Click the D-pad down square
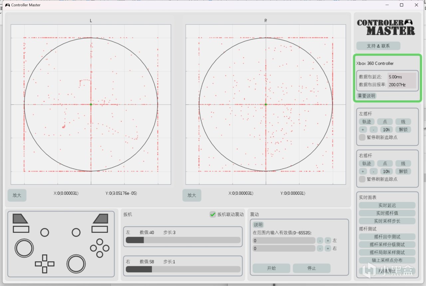The width and height of the screenshot is (426, 286). coord(45,270)
